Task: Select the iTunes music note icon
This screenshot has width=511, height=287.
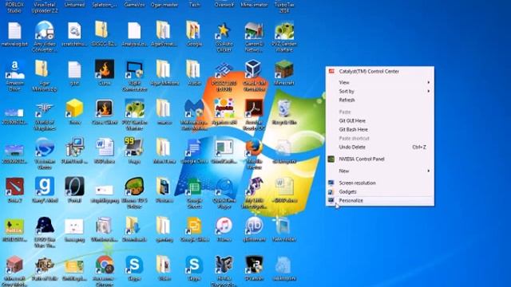Action: pyautogui.click(x=224, y=226)
